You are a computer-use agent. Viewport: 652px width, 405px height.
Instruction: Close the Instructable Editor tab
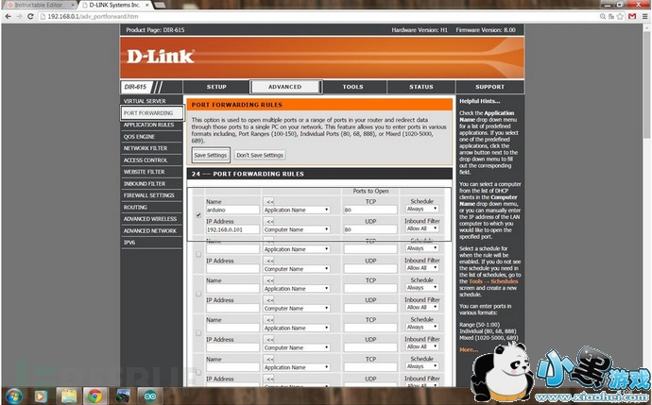click(73, 5)
